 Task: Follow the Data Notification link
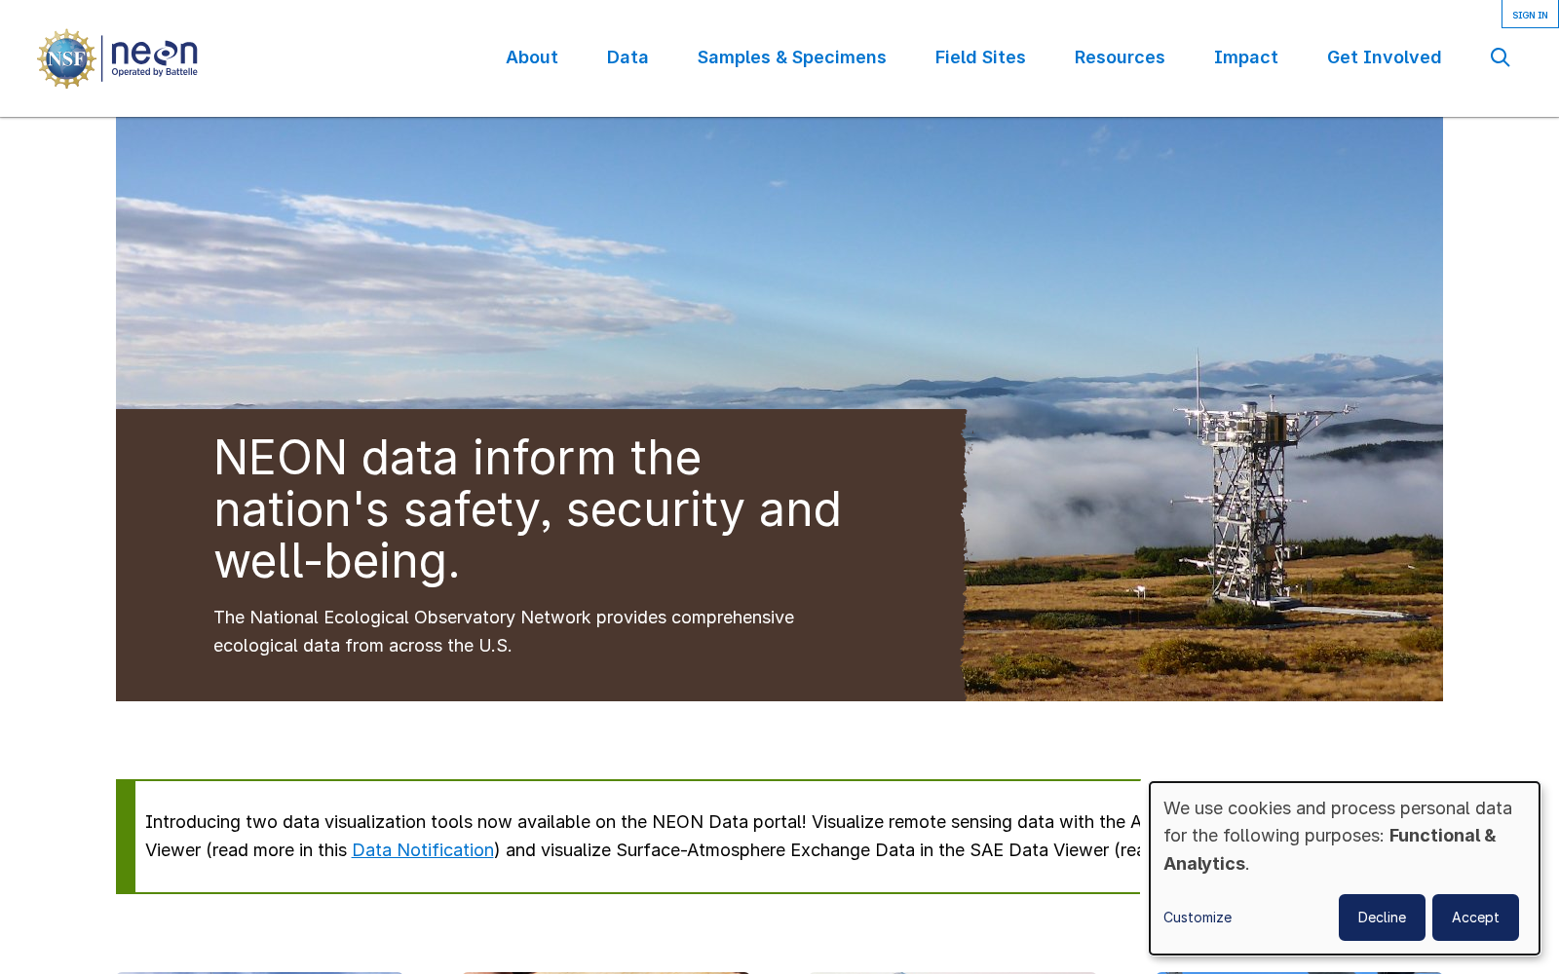423,850
